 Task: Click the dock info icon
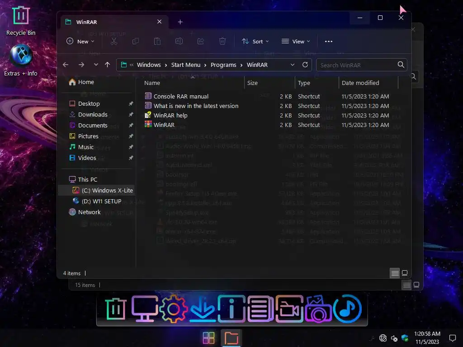(x=232, y=309)
